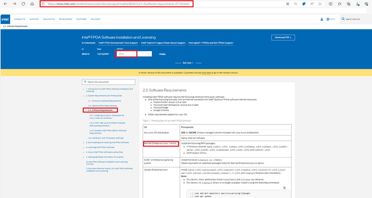This screenshot has width=372, height=198.
Task: Open the SOLUTIONS menu
Action: click(x=49, y=19)
